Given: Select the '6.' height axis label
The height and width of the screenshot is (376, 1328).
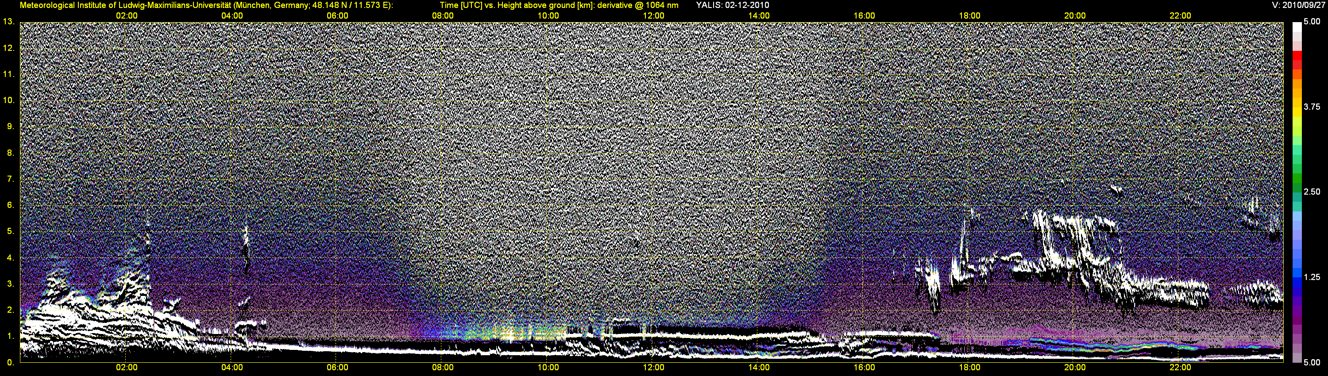Looking at the screenshot, I should click(10, 205).
